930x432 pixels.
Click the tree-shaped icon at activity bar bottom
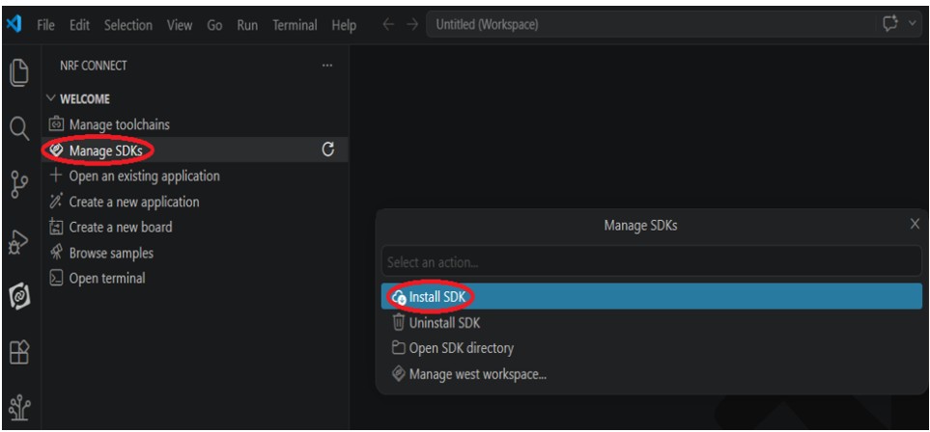[19, 408]
